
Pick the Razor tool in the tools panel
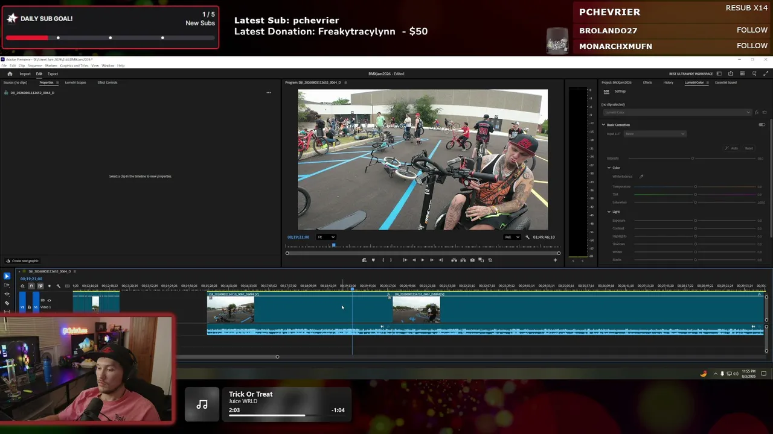point(7,303)
